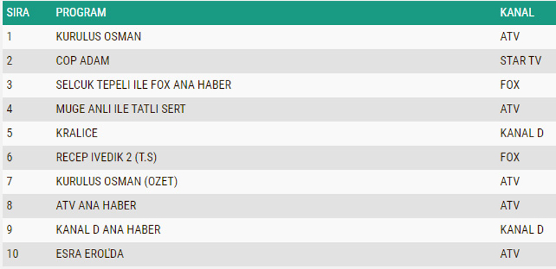Click the PROGRAM column header
Image resolution: width=556 pixels, height=269 pixels.
81,12
